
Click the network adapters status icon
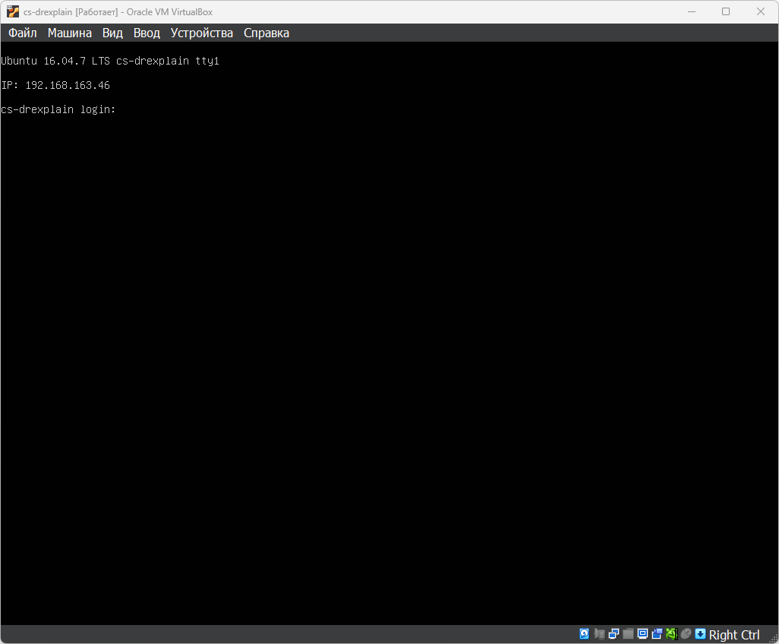[613, 634]
